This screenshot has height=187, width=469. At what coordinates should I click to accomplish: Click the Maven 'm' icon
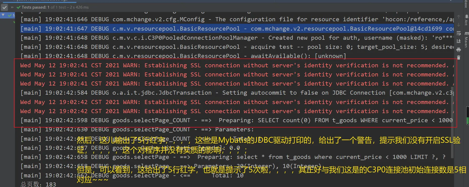pos(466,33)
